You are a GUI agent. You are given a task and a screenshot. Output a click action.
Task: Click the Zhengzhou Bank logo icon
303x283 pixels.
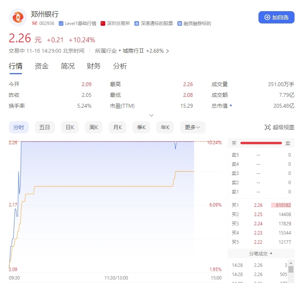point(18,17)
